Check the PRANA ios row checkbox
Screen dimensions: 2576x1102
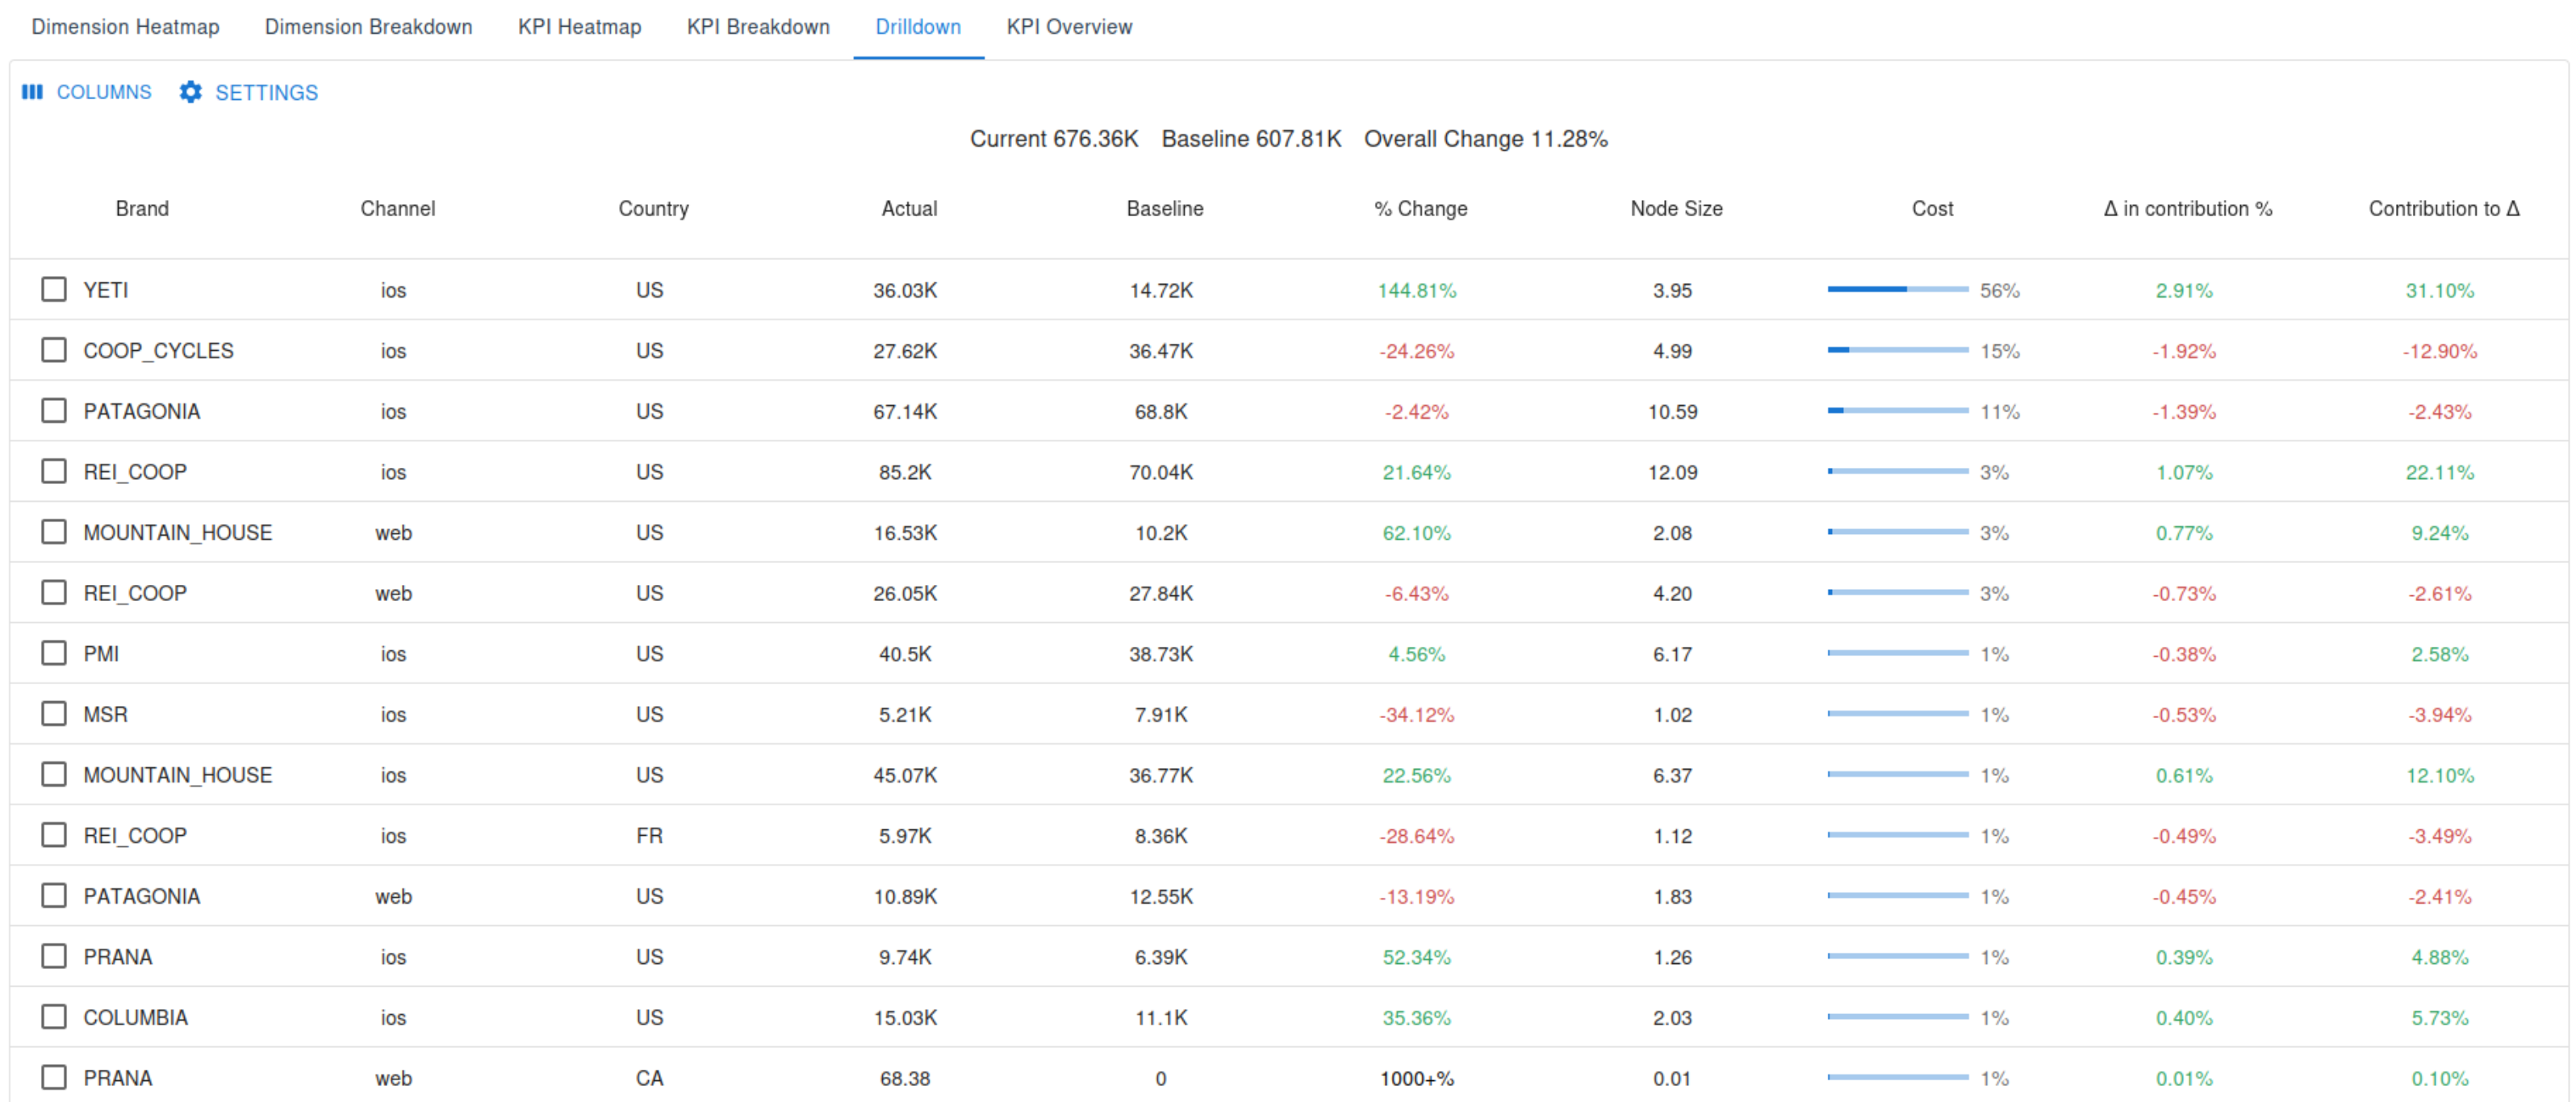[54, 957]
